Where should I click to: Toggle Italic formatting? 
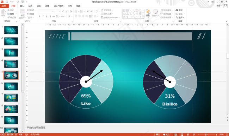(43, 16)
